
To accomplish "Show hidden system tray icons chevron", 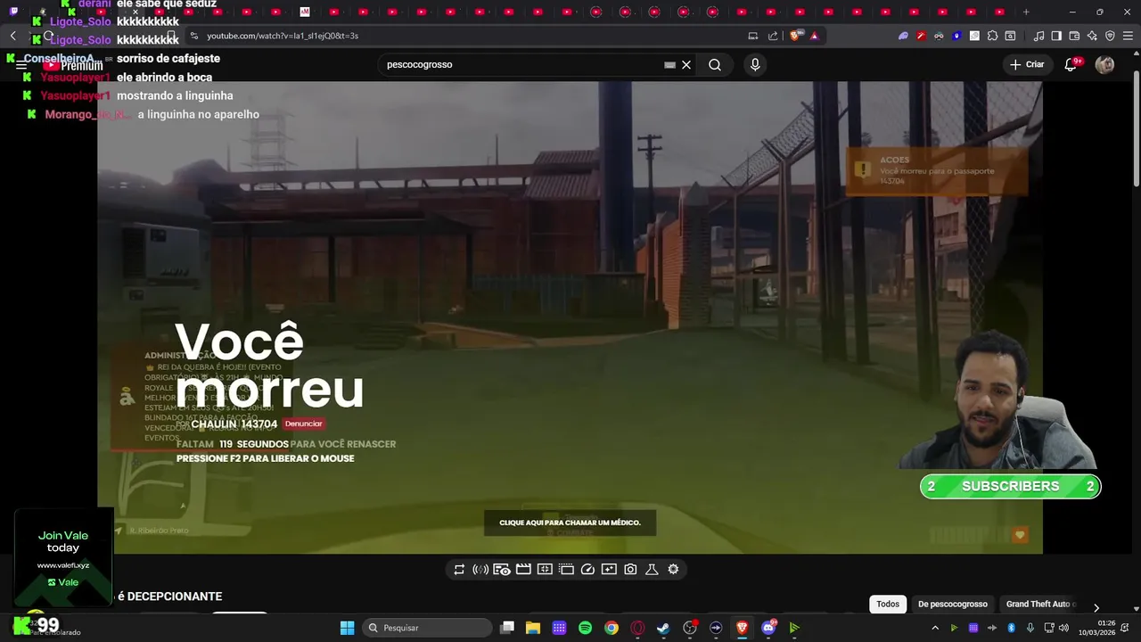I will [935, 628].
